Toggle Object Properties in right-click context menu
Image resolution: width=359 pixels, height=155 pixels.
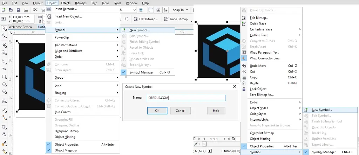(x=272, y=146)
